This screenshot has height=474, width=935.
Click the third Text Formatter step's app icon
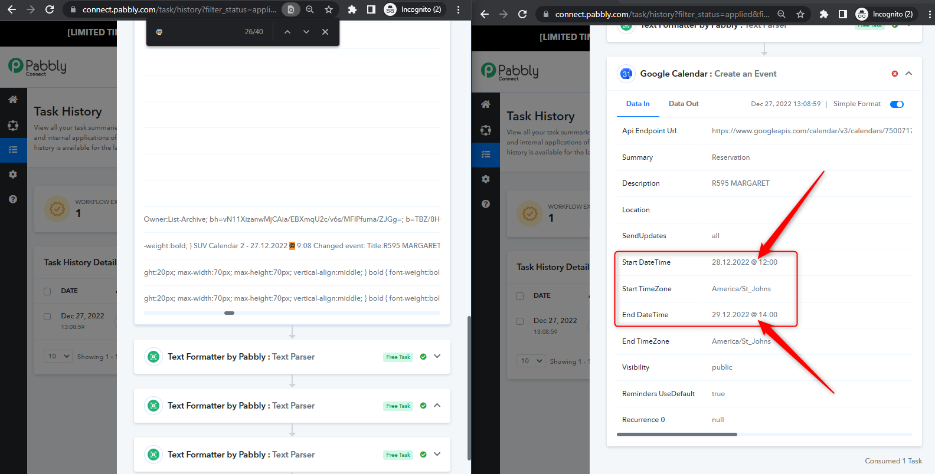pos(153,455)
